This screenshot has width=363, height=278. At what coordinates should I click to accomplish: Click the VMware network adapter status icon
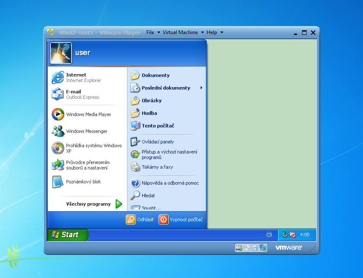[263, 248]
